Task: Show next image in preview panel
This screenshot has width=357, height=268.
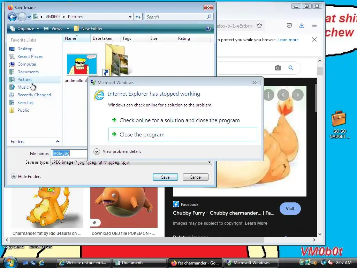Action: tap(298, 95)
